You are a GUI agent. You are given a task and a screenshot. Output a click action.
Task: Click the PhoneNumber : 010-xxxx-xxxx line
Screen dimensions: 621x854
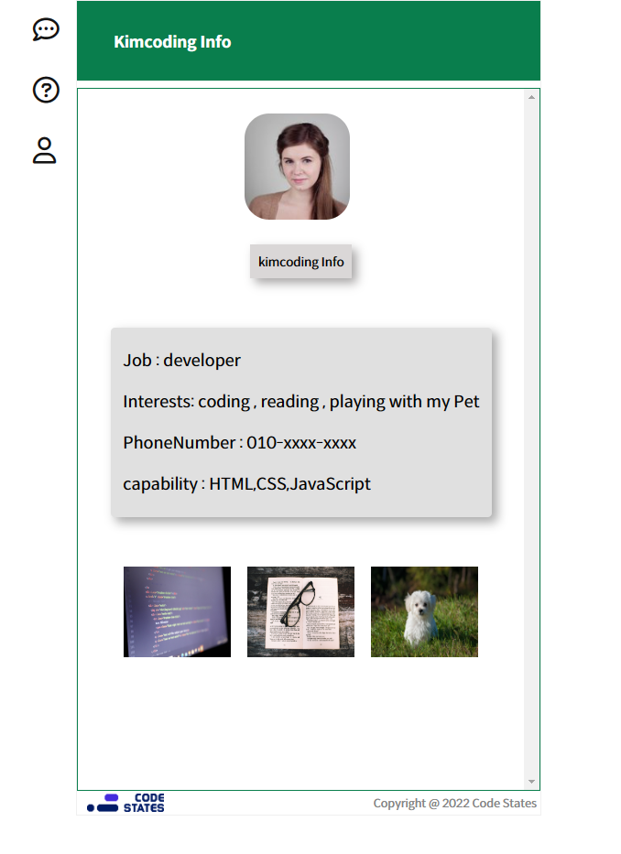[239, 443]
